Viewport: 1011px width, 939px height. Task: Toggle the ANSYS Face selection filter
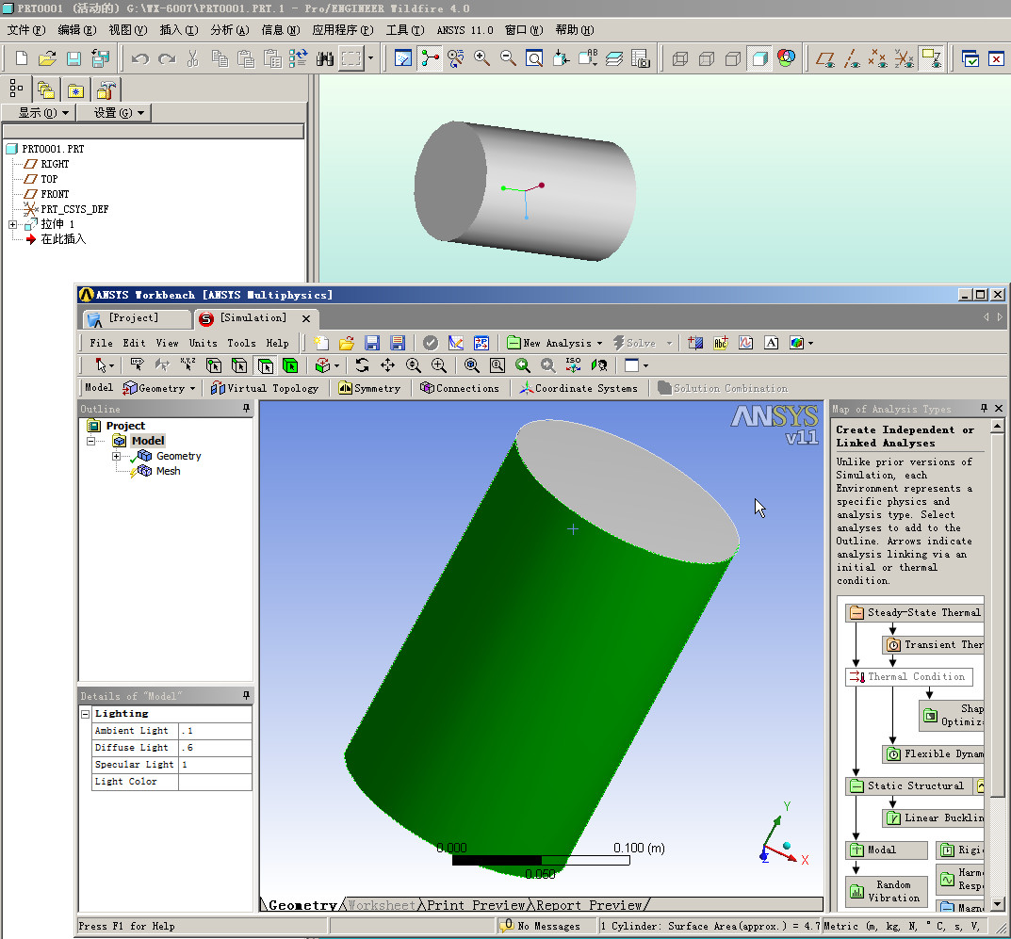click(265, 365)
